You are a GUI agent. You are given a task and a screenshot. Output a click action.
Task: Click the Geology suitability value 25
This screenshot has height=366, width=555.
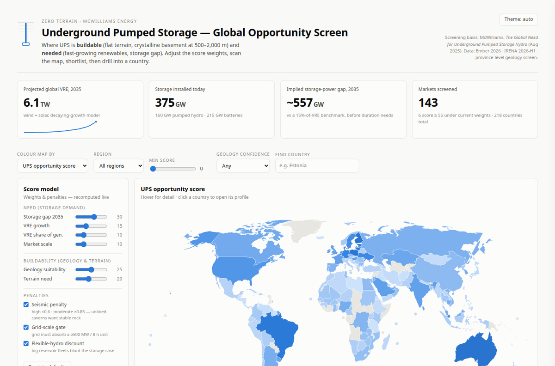click(119, 269)
